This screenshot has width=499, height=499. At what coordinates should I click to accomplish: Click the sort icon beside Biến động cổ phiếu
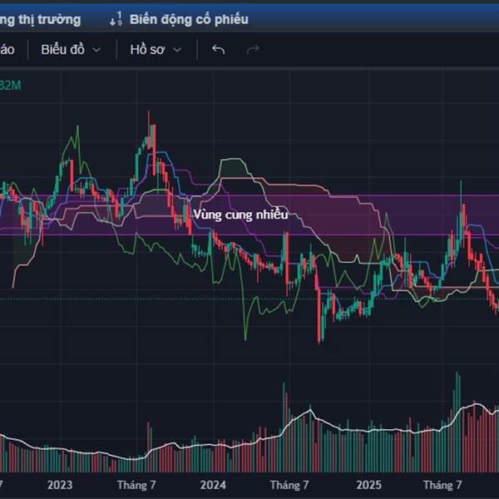(x=116, y=18)
